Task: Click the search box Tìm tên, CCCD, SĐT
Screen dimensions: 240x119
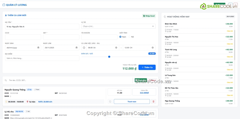Action: click(68, 80)
